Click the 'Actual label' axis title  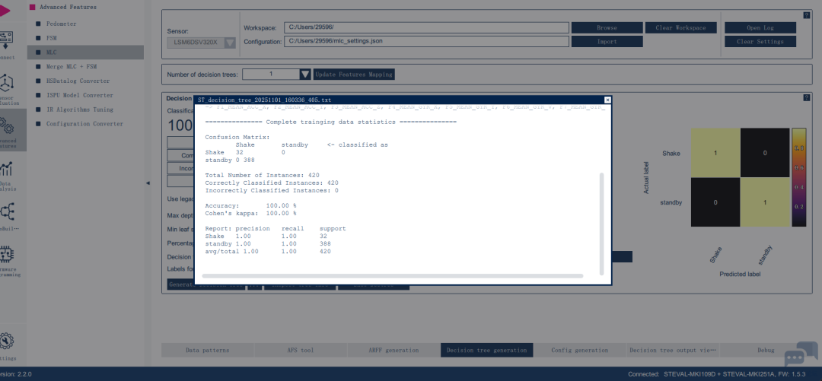click(x=646, y=178)
